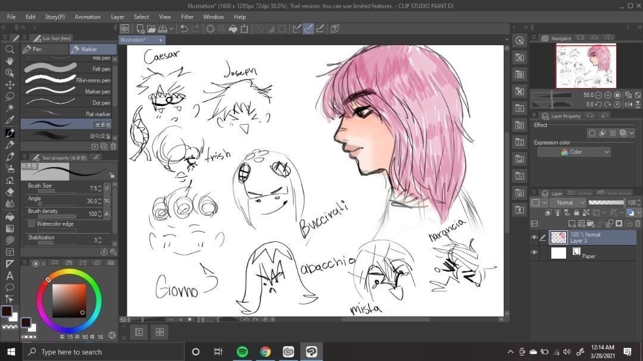Select the Felt pen brush
This screenshot has width=643, height=361.
67,69
